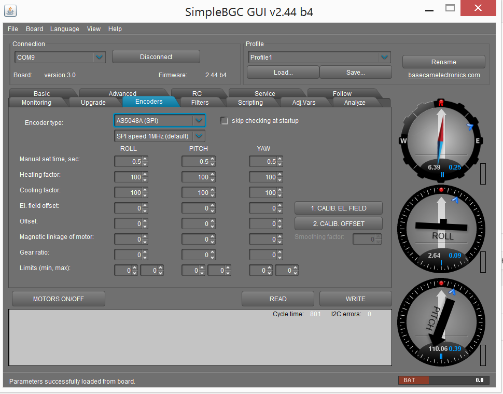Click ROLL Limits min field
This screenshot has width=503, height=394.
123,270
